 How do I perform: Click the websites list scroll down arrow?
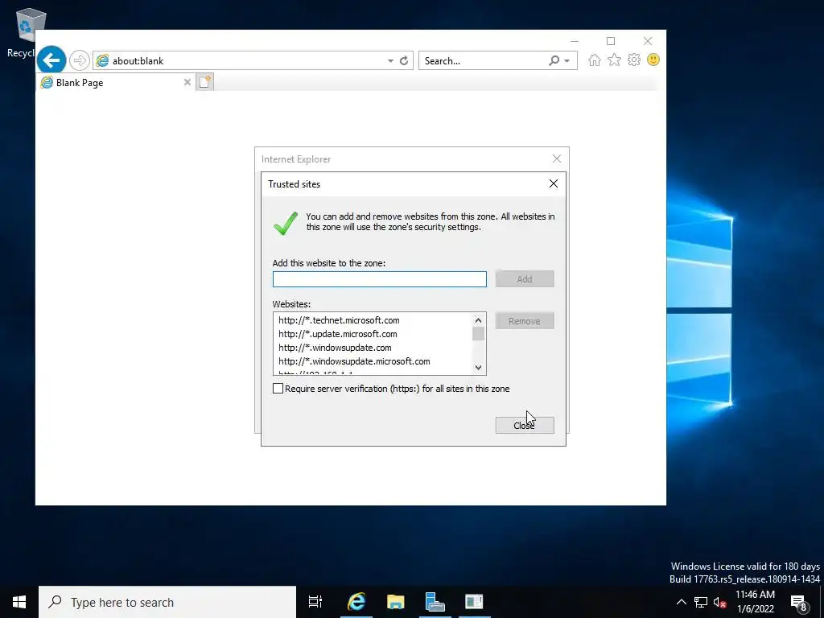point(478,367)
